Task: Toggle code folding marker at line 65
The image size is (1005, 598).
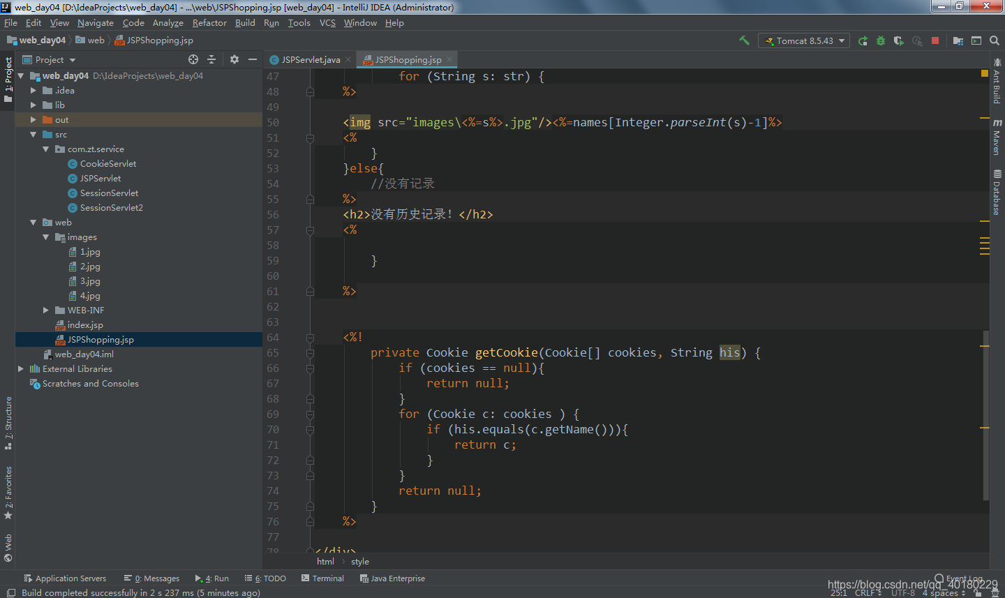Action: click(x=310, y=352)
